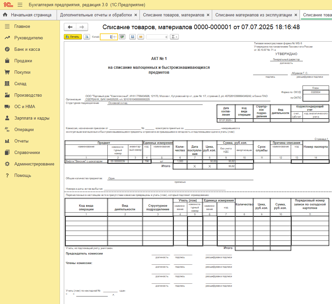Click the 'Причина списания' column header

tap(286, 143)
